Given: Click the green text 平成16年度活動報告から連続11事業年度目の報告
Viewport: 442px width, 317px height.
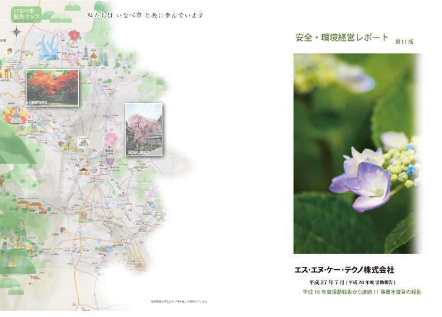Looking at the screenshot, I should [x=361, y=292].
